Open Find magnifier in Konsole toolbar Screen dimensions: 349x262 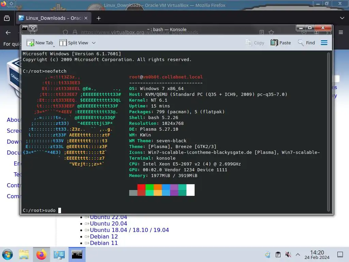[x=301, y=43]
